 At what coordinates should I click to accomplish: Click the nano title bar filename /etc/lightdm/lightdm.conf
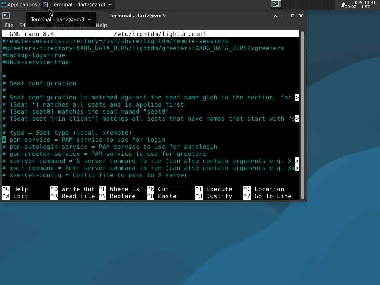pos(160,34)
